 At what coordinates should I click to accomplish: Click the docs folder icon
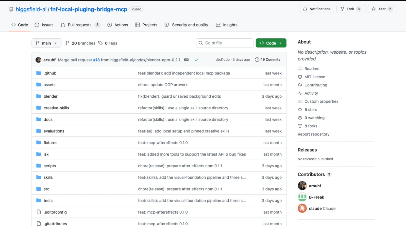coord(39,119)
